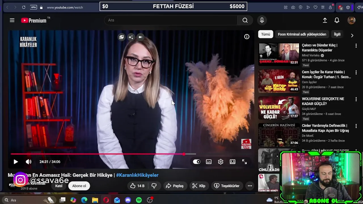363x204 pixels.
Task: Reload the page in browser
Action: point(24,7)
